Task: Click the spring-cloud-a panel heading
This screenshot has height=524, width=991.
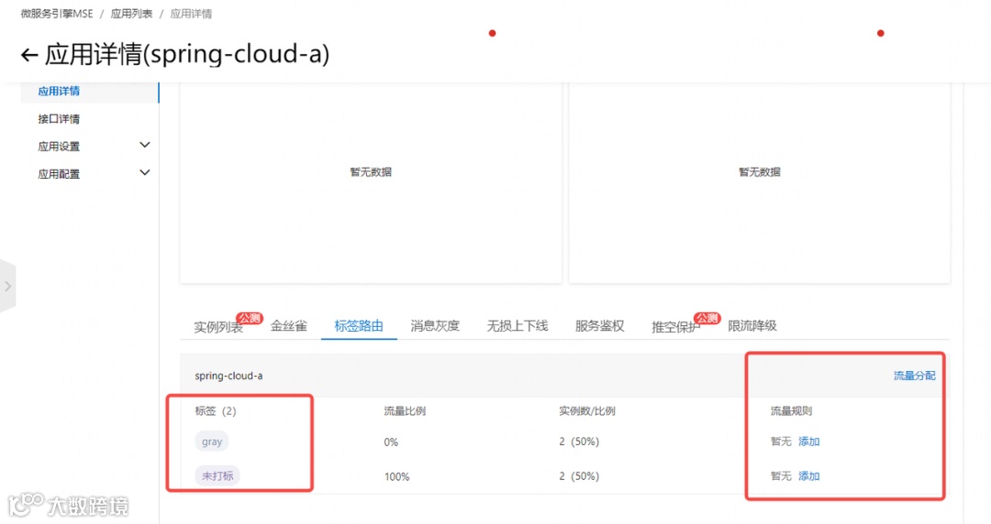Action: click(x=228, y=376)
